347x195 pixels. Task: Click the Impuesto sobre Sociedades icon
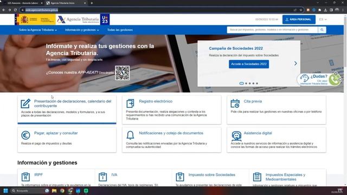(x=180, y=177)
